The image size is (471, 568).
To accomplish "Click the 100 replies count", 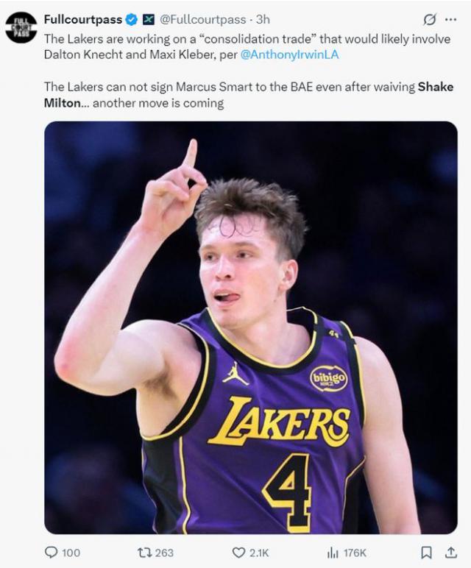I will [71, 553].
